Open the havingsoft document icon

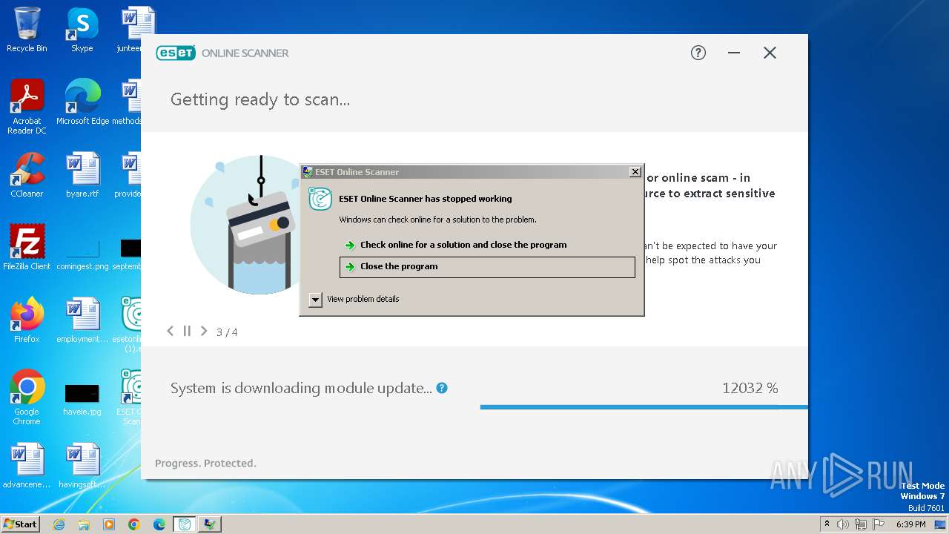coord(82,466)
